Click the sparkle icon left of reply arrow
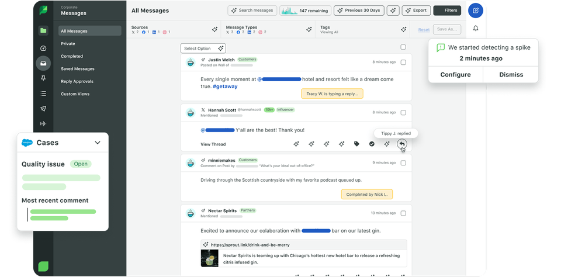Screen dimensions: 561x277 [x=387, y=144]
